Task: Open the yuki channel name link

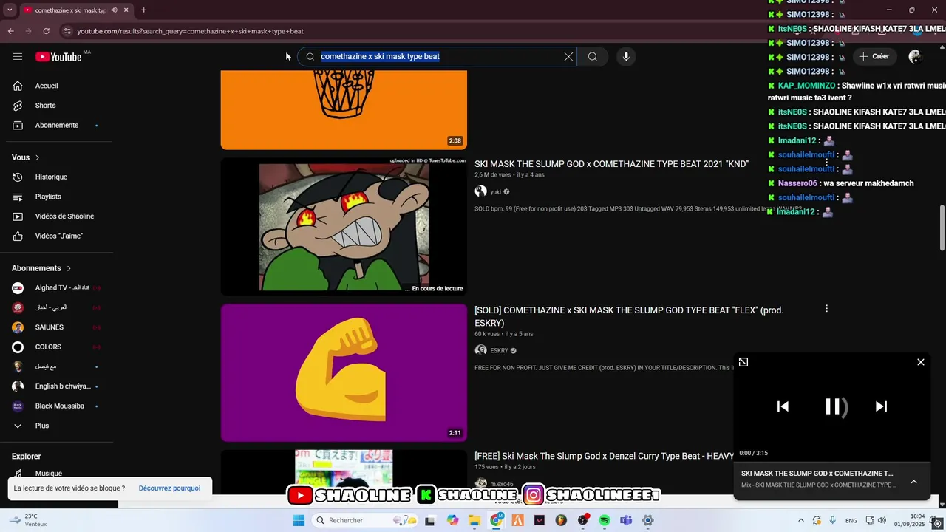Action: coord(496,192)
